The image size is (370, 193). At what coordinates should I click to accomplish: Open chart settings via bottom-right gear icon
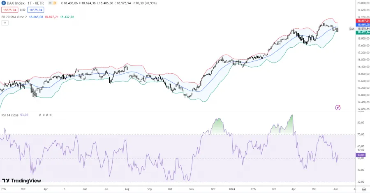[x=363, y=190]
